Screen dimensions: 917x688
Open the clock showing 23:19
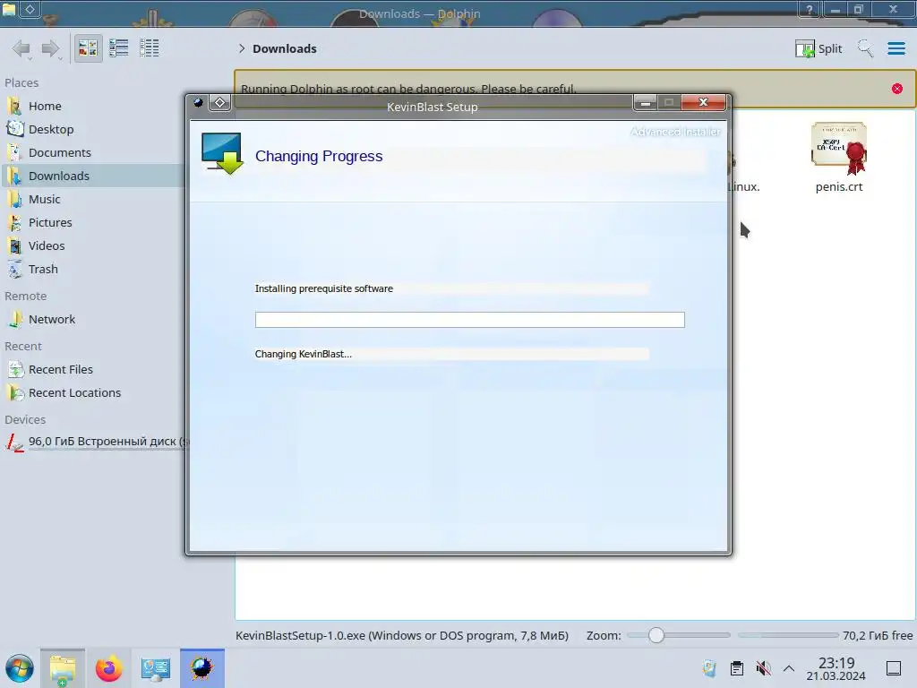tap(836, 668)
